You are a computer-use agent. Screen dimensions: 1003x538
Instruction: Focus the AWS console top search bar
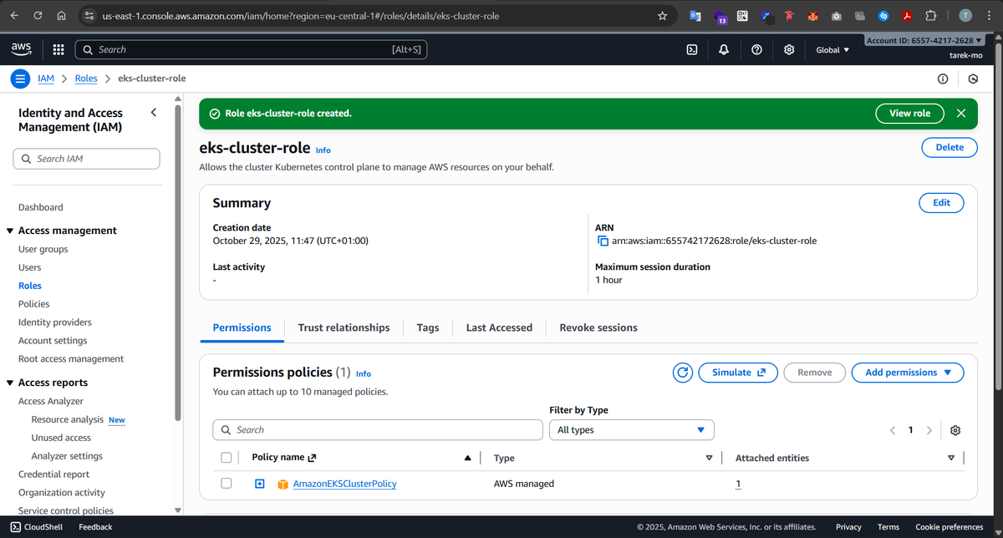click(252, 50)
